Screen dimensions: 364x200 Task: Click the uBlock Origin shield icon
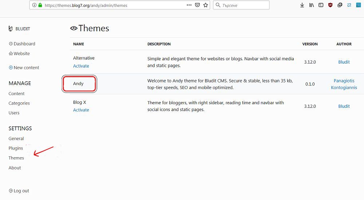(x=330, y=5)
